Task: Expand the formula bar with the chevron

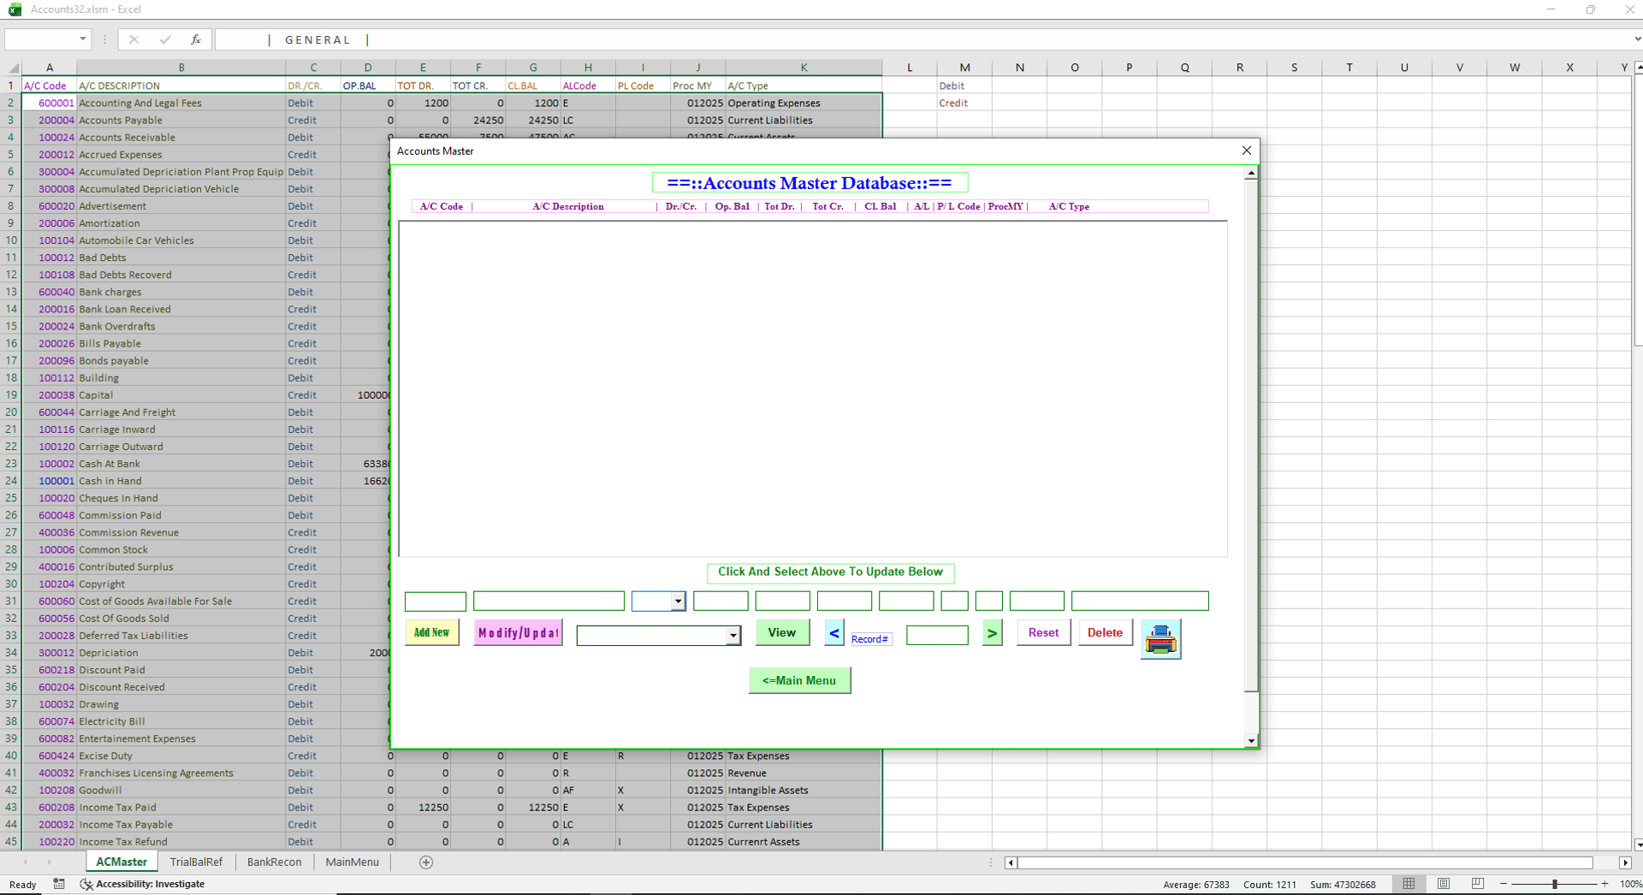Action: (x=1636, y=39)
